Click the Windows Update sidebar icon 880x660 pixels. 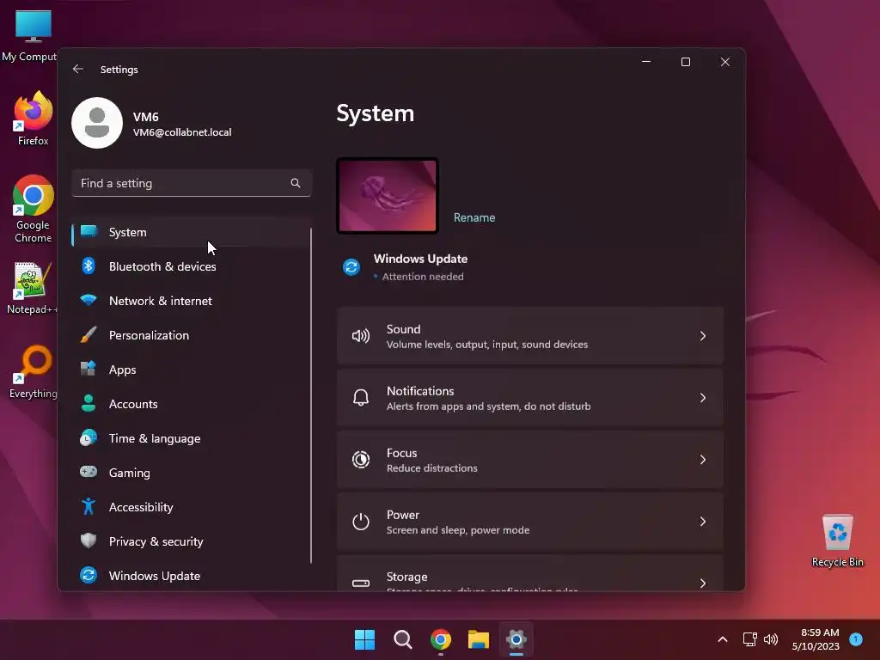point(89,575)
